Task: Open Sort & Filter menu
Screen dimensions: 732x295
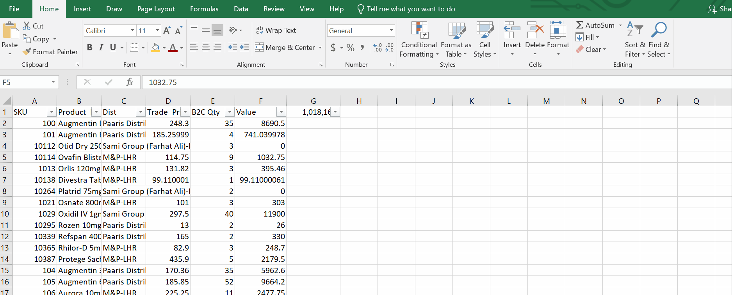Action: click(x=635, y=40)
